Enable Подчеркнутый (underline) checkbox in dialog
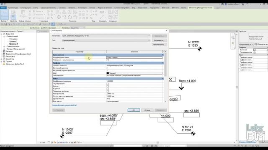Screen dimensions: 268x150 [108, 84]
